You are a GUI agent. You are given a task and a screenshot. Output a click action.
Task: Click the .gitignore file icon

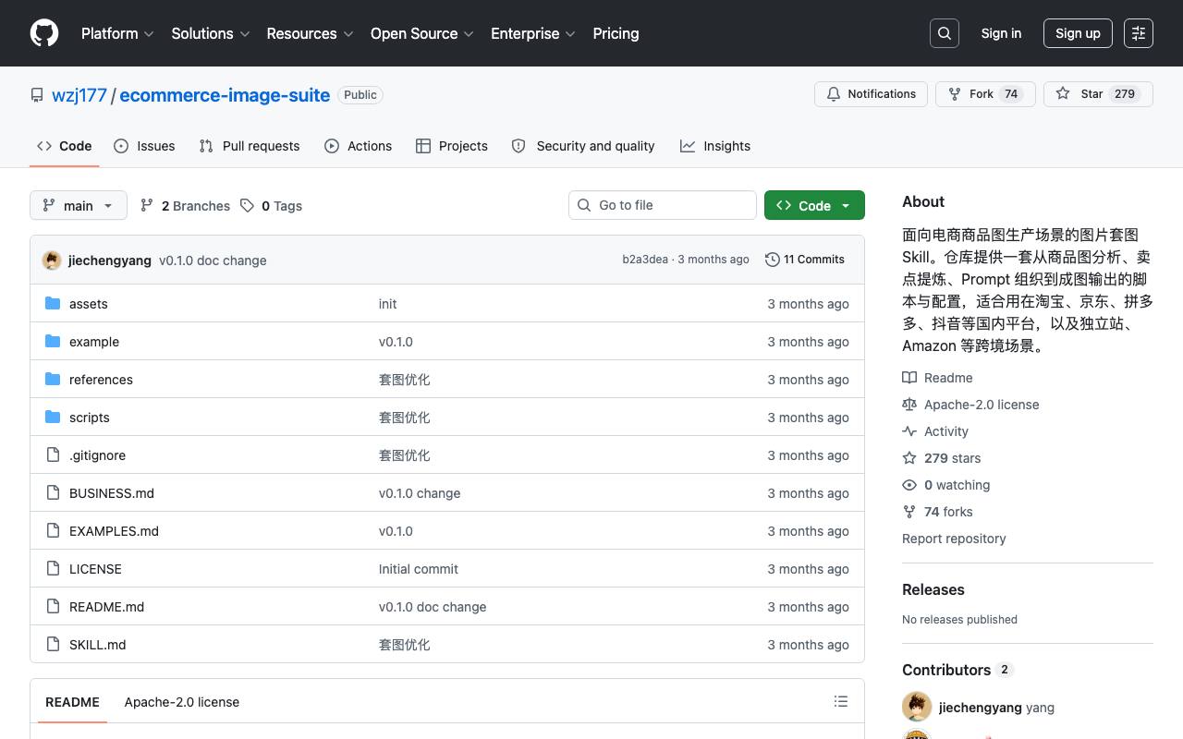point(53,455)
